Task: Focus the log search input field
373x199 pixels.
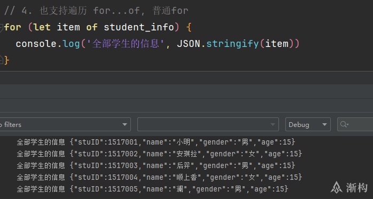Action: pyautogui.click(x=355, y=124)
